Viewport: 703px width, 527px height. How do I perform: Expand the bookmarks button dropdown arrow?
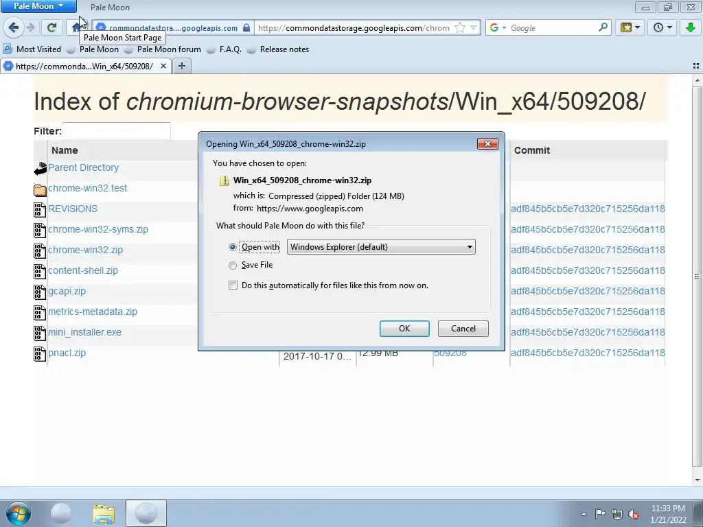point(637,27)
